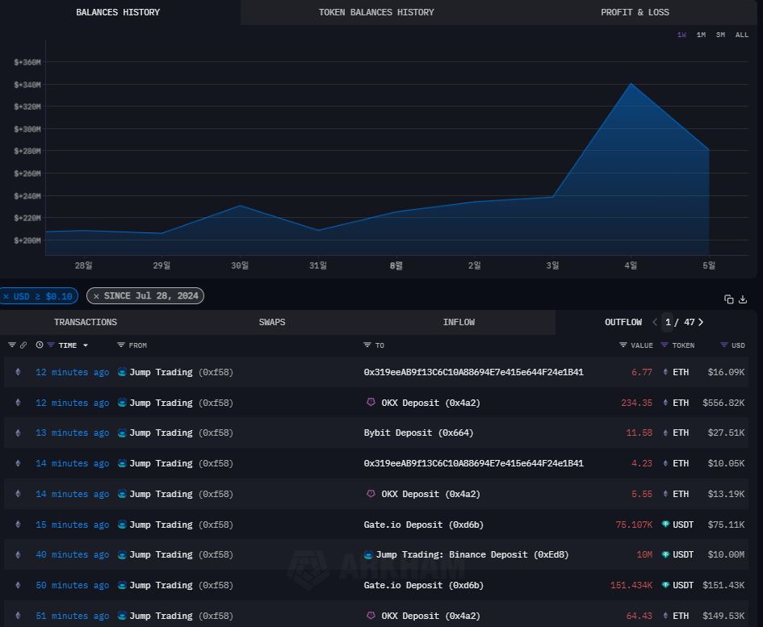
Task: Open 0x319ee recipient address for 4.23 ETH
Action: pyautogui.click(x=473, y=463)
